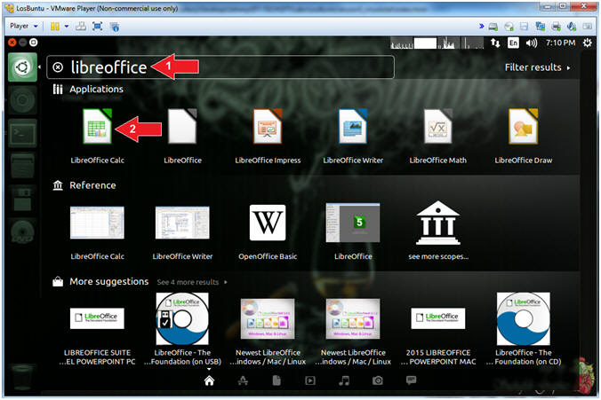Open the Trash in the launcher
The width and height of the screenshot is (601, 400).
tap(22, 377)
